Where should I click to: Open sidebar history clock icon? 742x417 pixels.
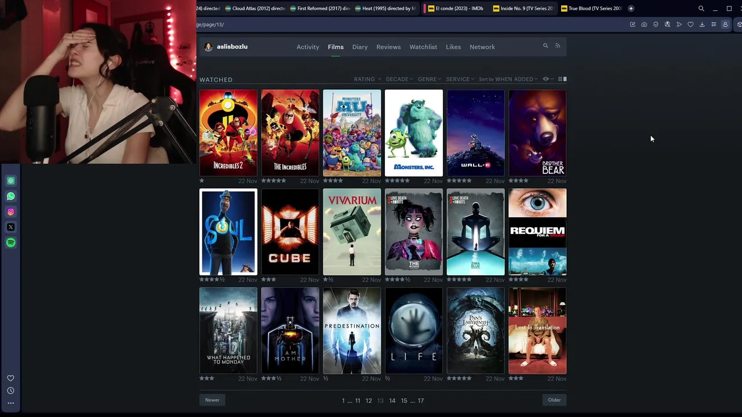(10, 391)
